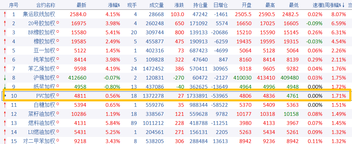Sort by the 合约名称 column header
The height and width of the screenshot is (144, 352).
[x=46, y=5]
